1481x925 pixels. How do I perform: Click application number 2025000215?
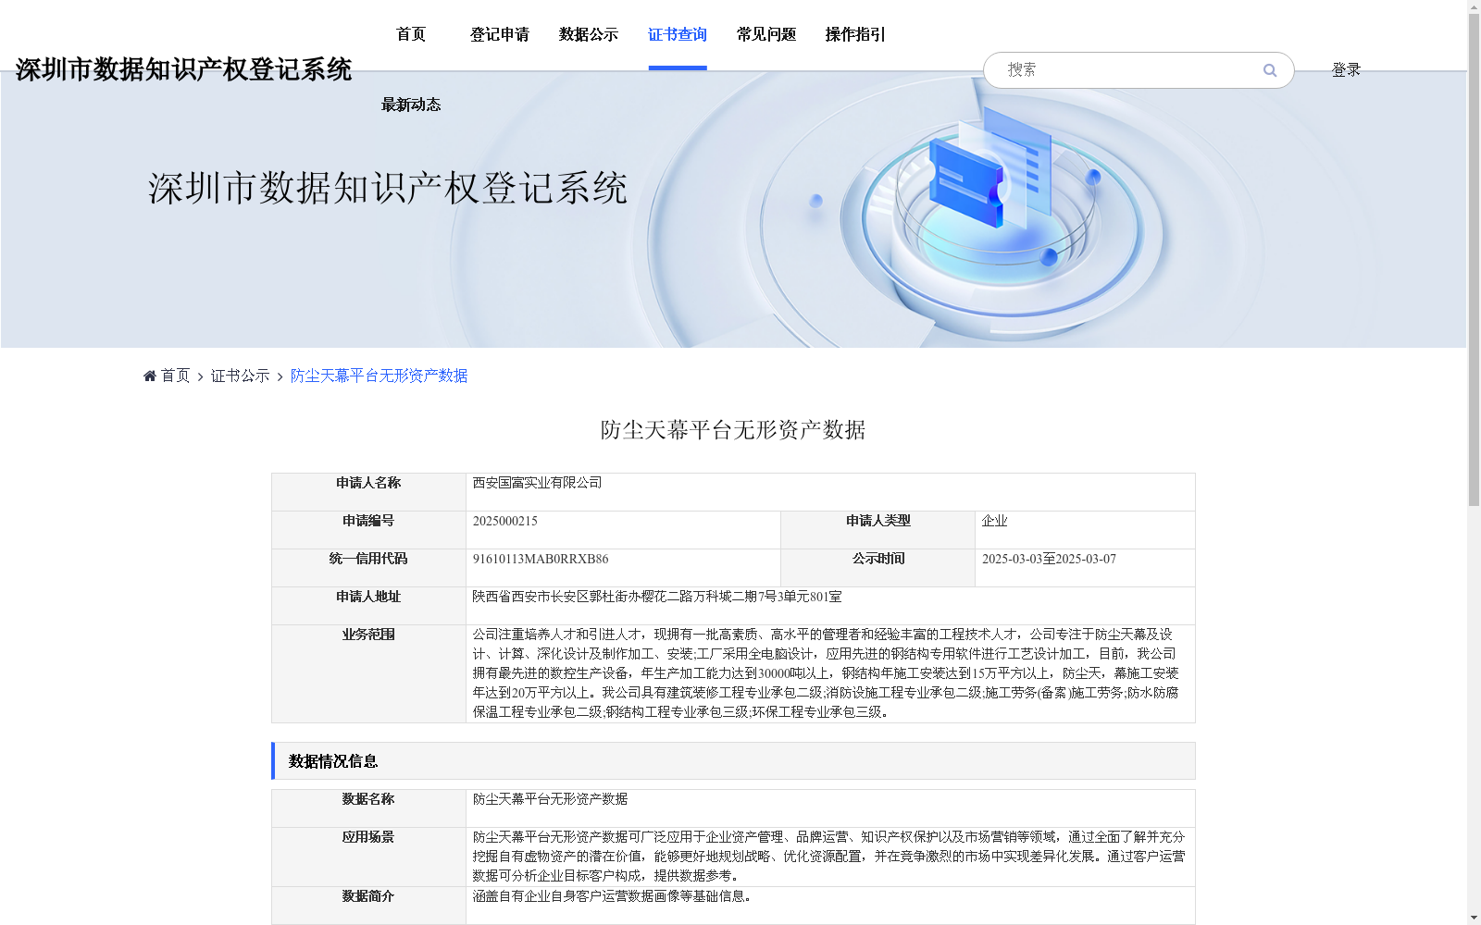[x=505, y=521]
